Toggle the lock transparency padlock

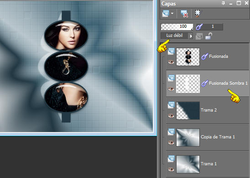point(208,36)
